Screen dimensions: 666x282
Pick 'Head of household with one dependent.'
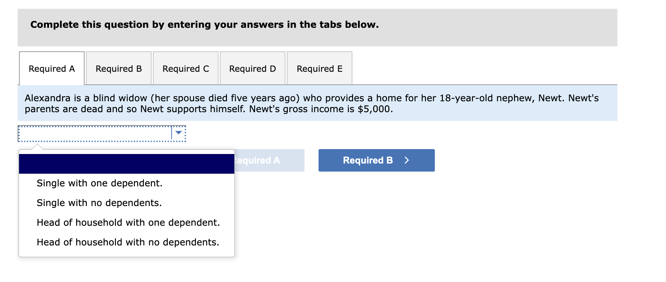pyautogui.click(x=128, y=223)
